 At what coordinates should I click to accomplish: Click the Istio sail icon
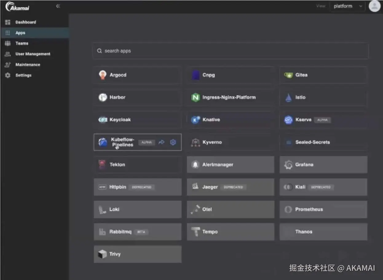pyautogui.click(x=288, y=97)
